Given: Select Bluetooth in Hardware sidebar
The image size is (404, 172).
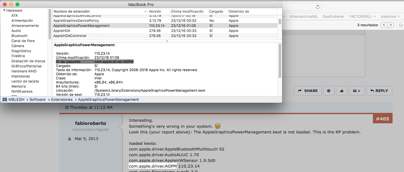Looking at the screenshot, I should click(19, 36).
